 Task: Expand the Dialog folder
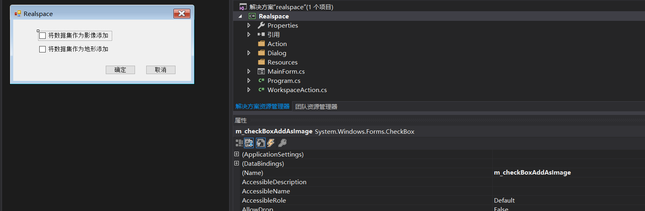249,53
